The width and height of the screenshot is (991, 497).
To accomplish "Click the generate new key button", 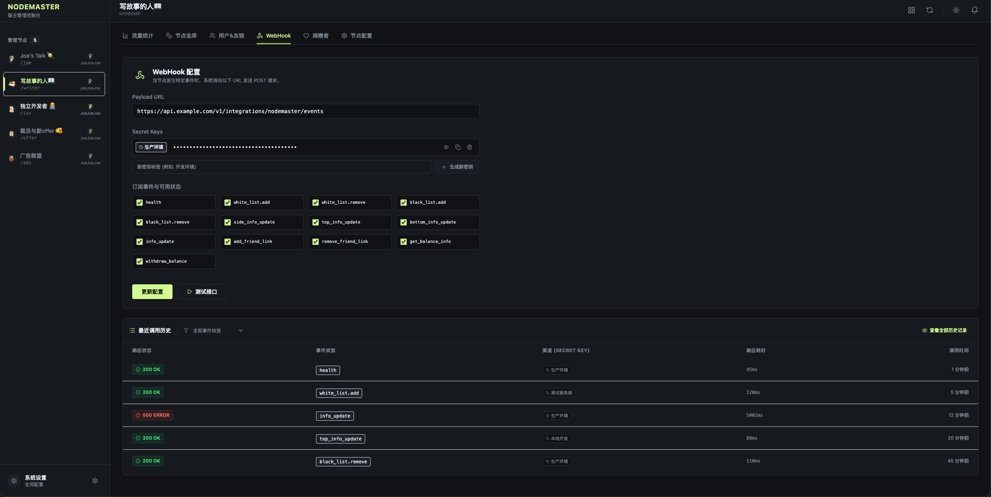I will click(x=457, y=167).
